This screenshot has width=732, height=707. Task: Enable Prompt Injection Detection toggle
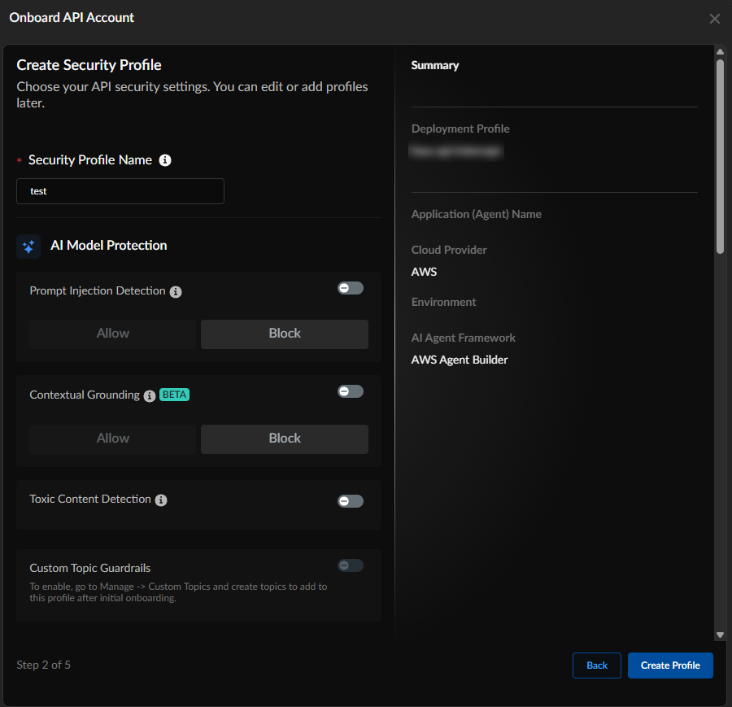click(x=351, y=288)
